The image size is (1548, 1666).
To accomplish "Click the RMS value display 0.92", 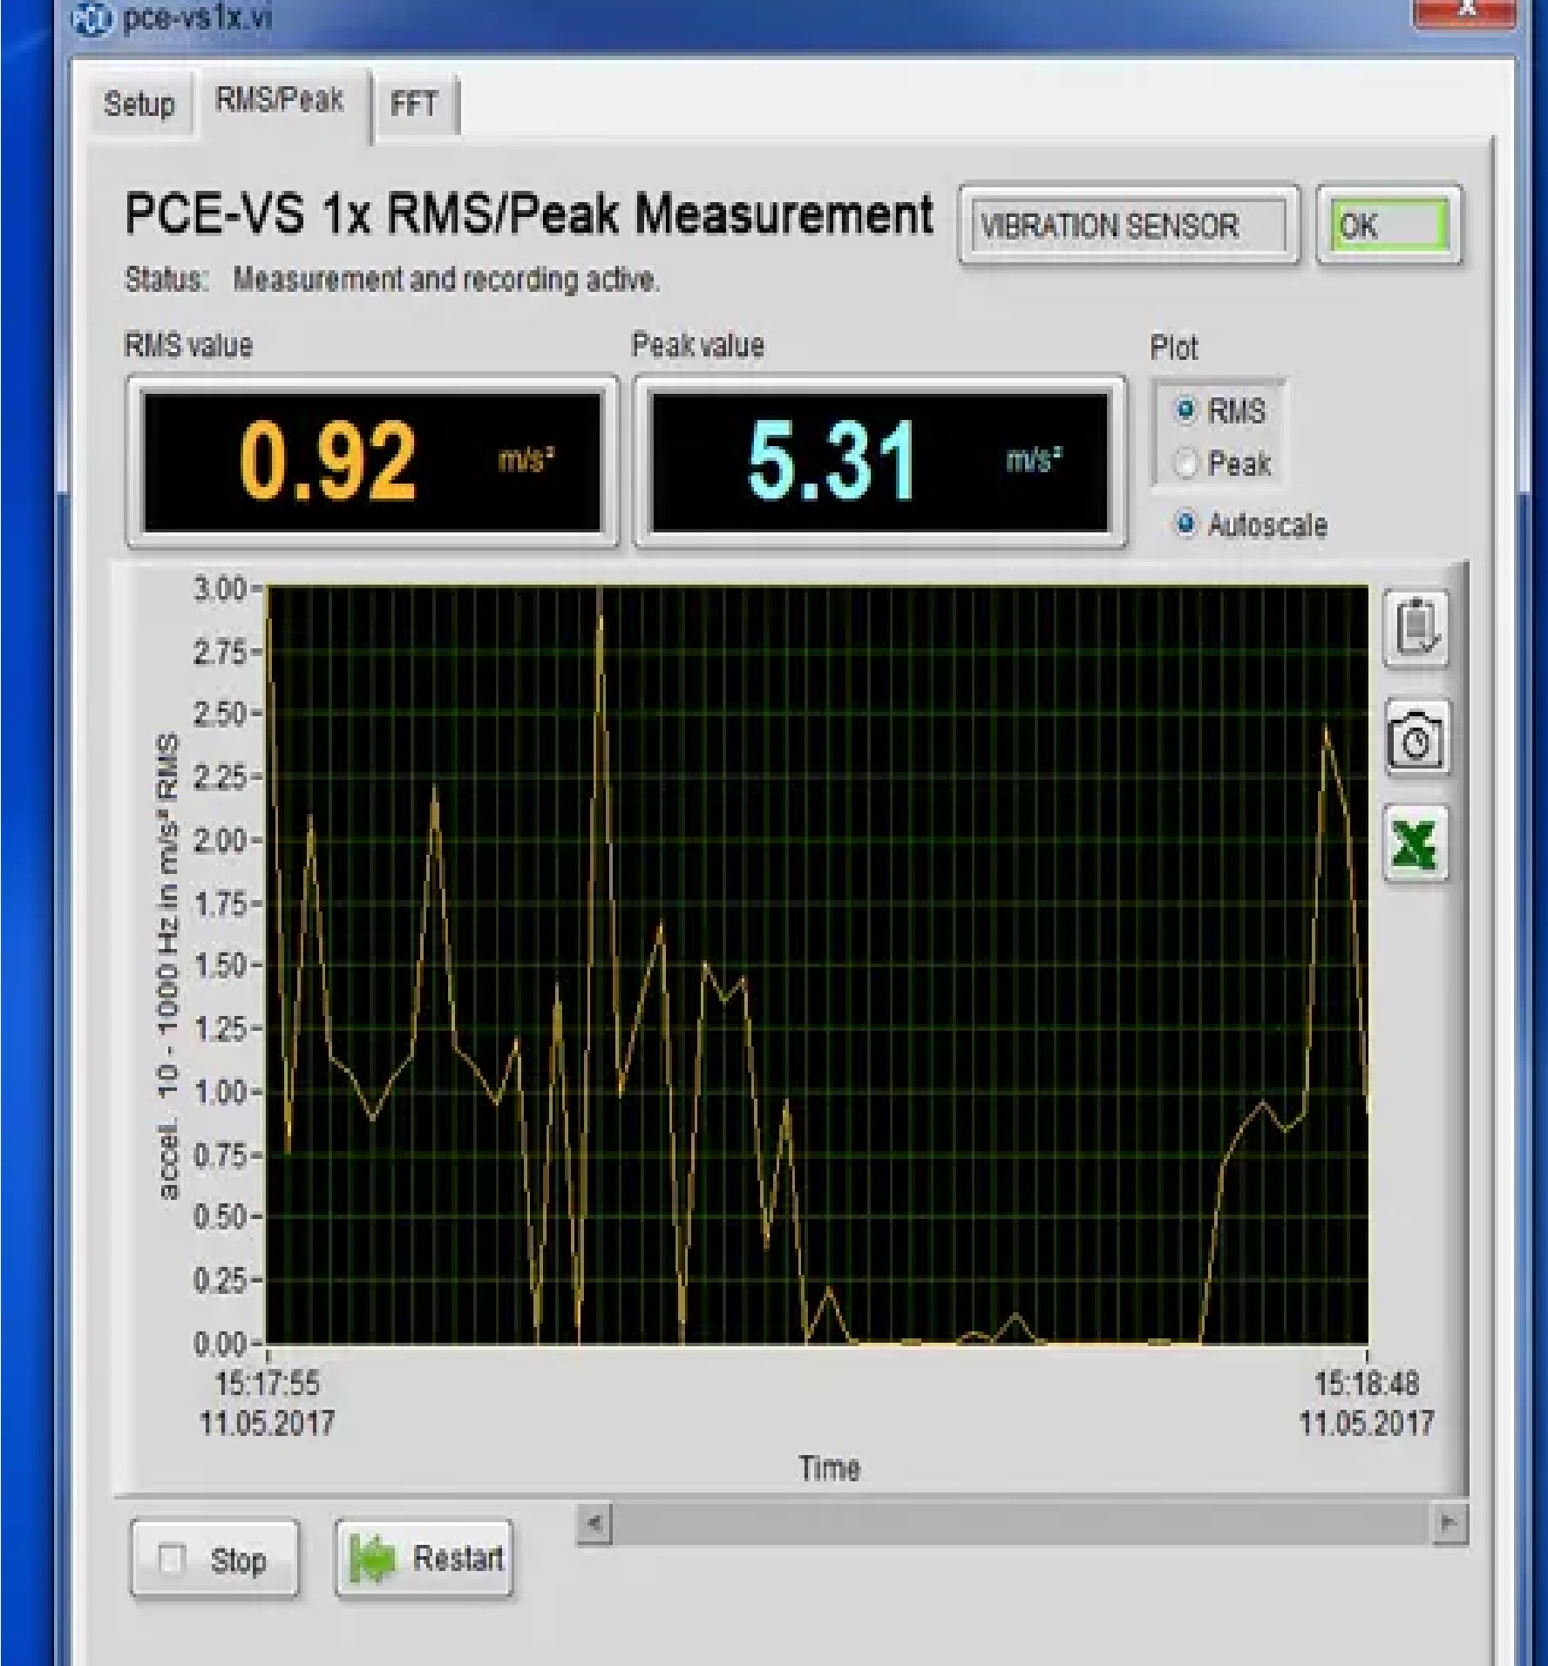I will (x=373, y=461).
